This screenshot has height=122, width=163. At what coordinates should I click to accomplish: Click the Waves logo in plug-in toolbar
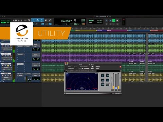66,71
